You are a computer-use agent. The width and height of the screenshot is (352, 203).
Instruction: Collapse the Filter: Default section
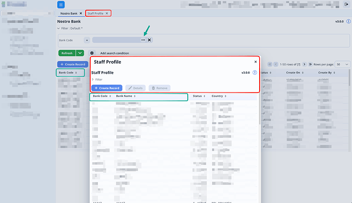click(x=70, y=28)
